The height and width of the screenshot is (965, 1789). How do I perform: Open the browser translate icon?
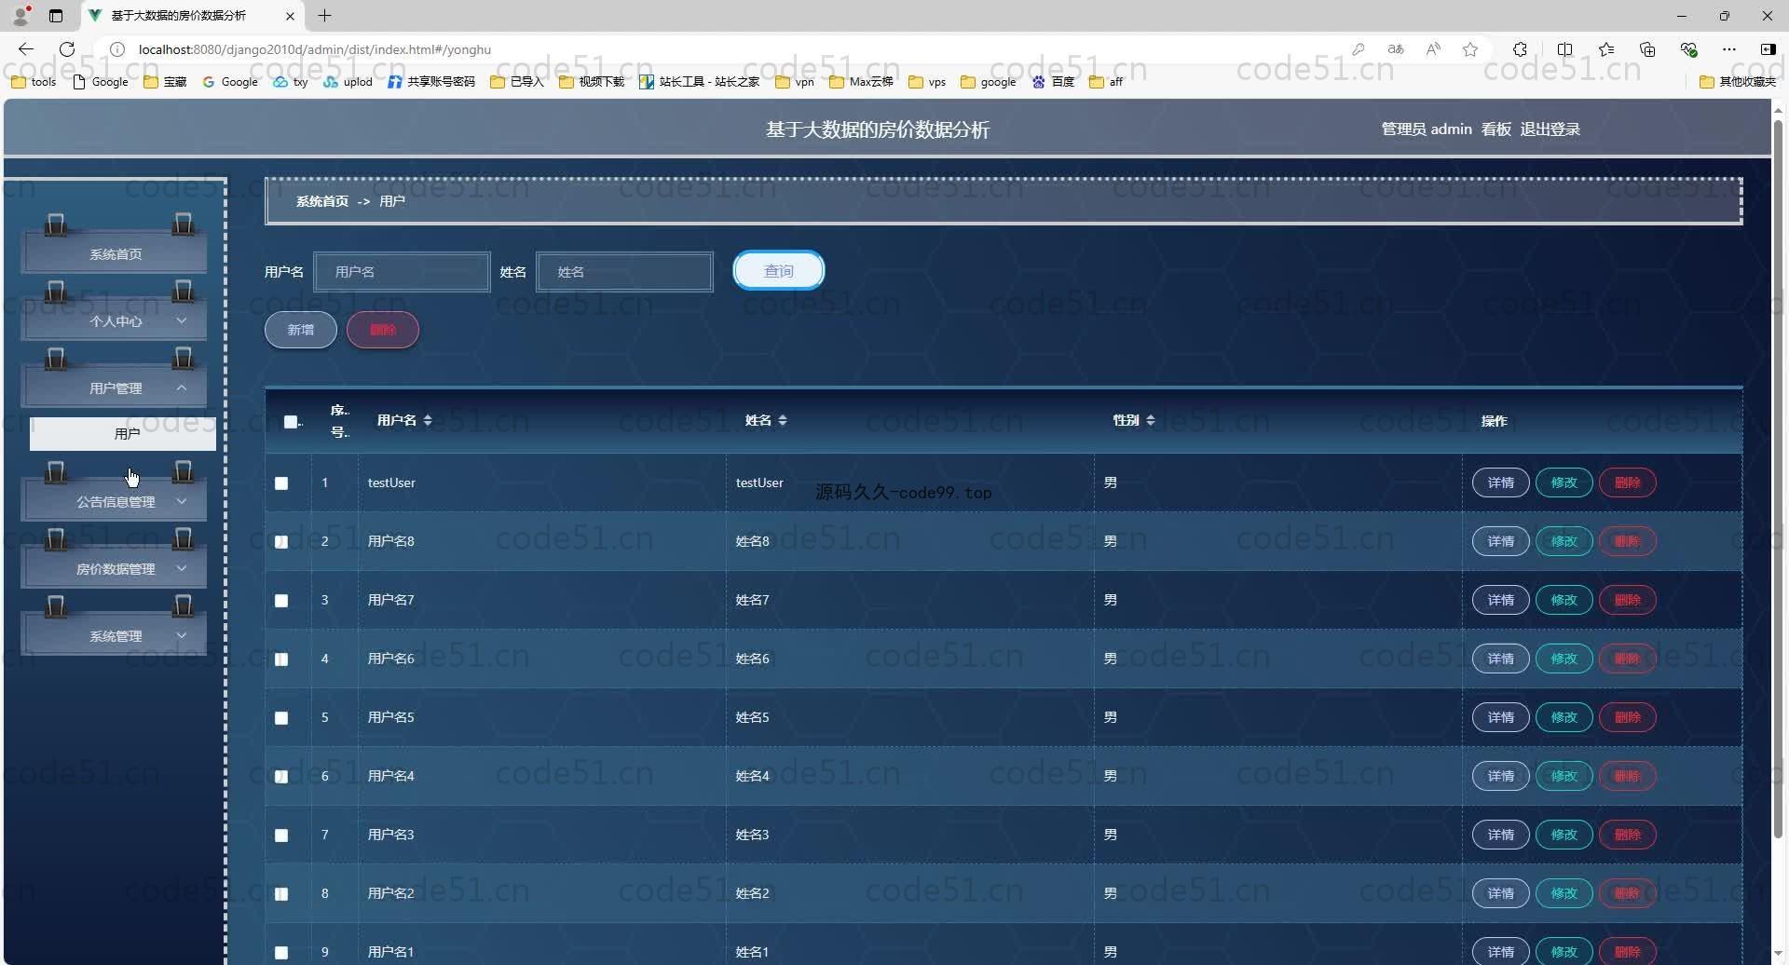point(1395,49)
